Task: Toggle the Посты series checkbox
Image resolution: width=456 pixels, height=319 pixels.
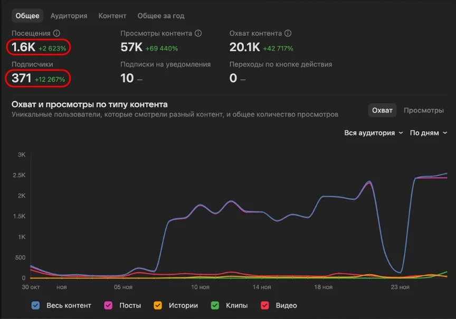Action: pyautogui.click(x=108, y=305)
